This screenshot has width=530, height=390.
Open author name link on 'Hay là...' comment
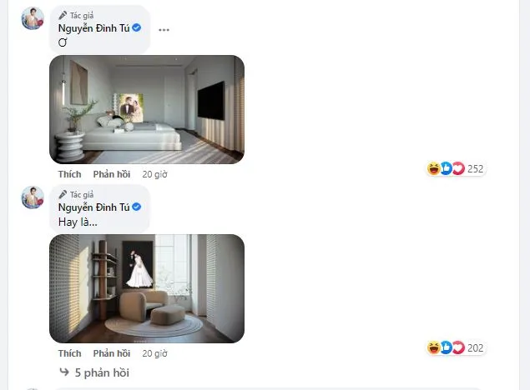[x=94, y=207]
